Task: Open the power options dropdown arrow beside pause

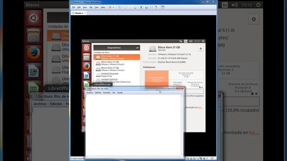Action: (x=113, y=7)
